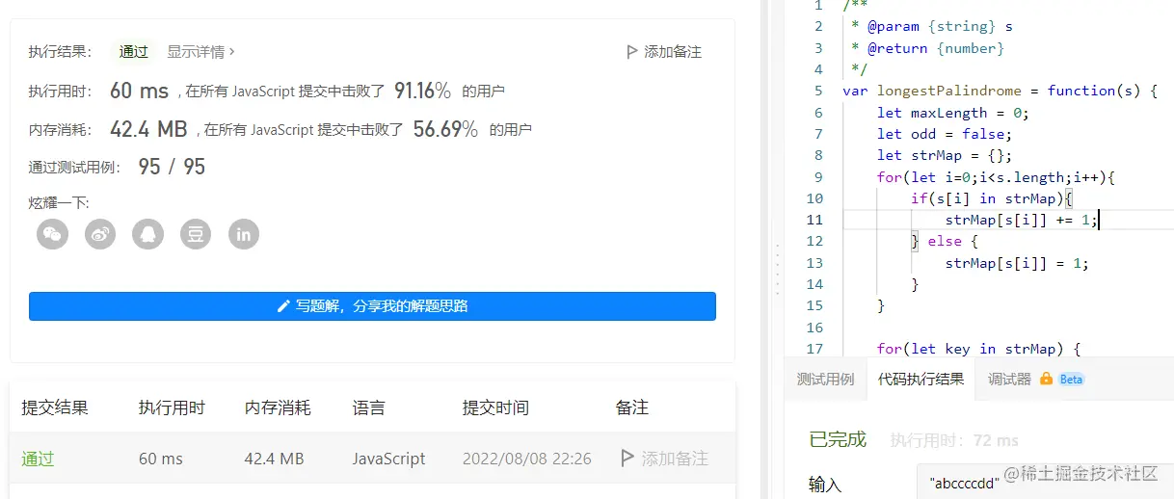Click the JavaScript cell in submission row

coord(388,459)
